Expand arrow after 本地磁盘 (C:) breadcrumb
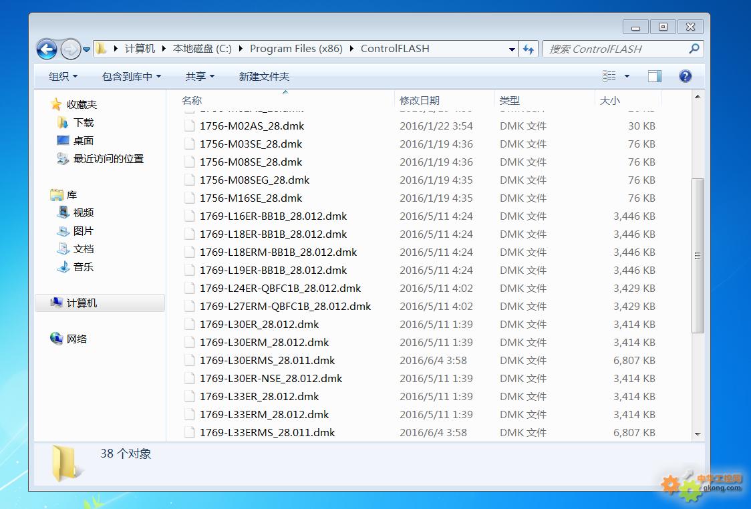Screen dimensions: 751x509 (x=241, y=49)
